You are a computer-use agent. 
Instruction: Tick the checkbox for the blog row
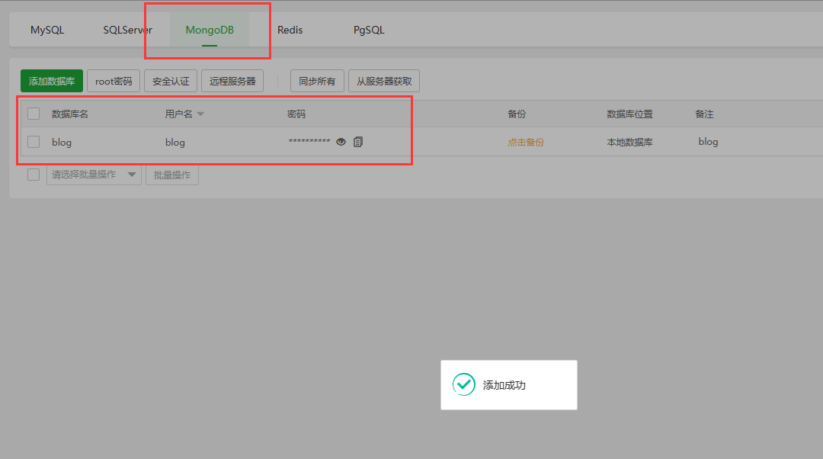(34, 142)
